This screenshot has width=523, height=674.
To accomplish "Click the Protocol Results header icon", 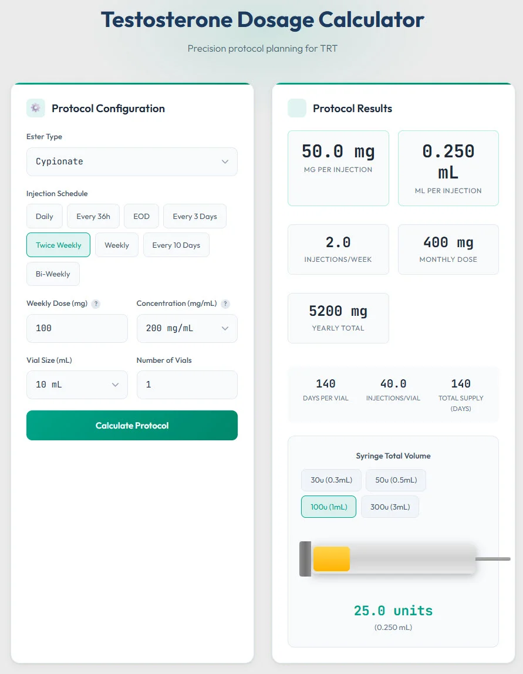I will pyautogui.click(x=296, y=108).
